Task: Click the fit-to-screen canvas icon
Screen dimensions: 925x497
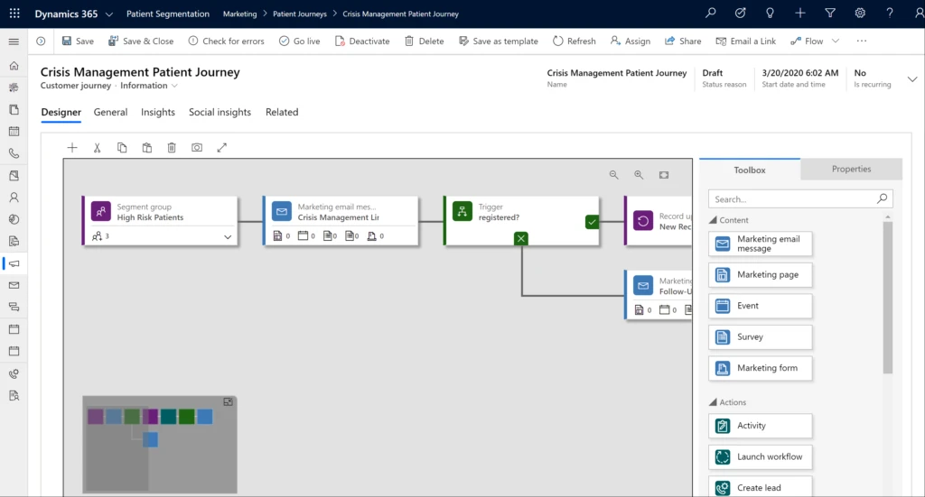Action: (664, 175)
